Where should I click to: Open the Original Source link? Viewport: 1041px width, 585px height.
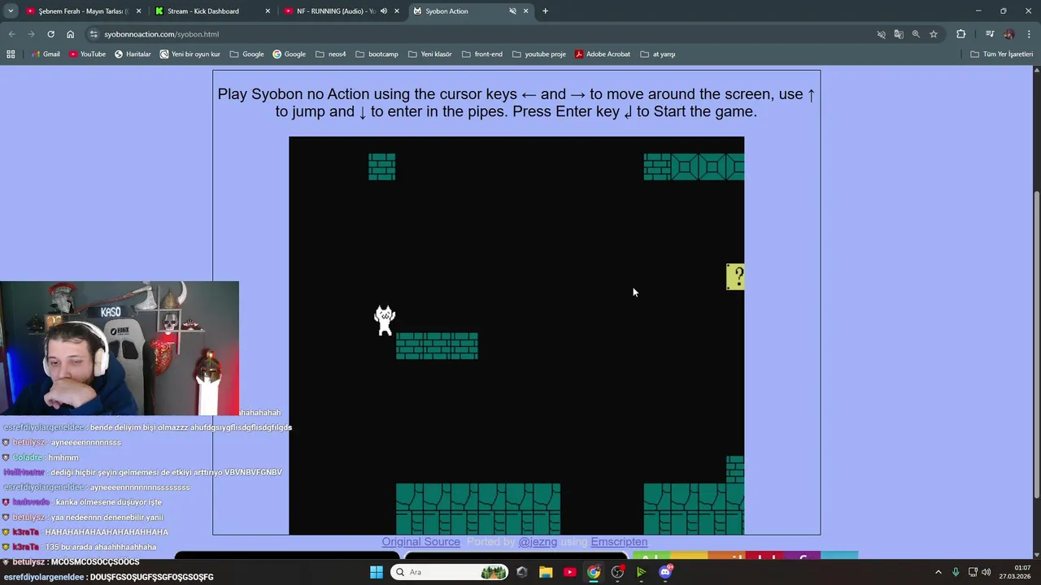420,542
